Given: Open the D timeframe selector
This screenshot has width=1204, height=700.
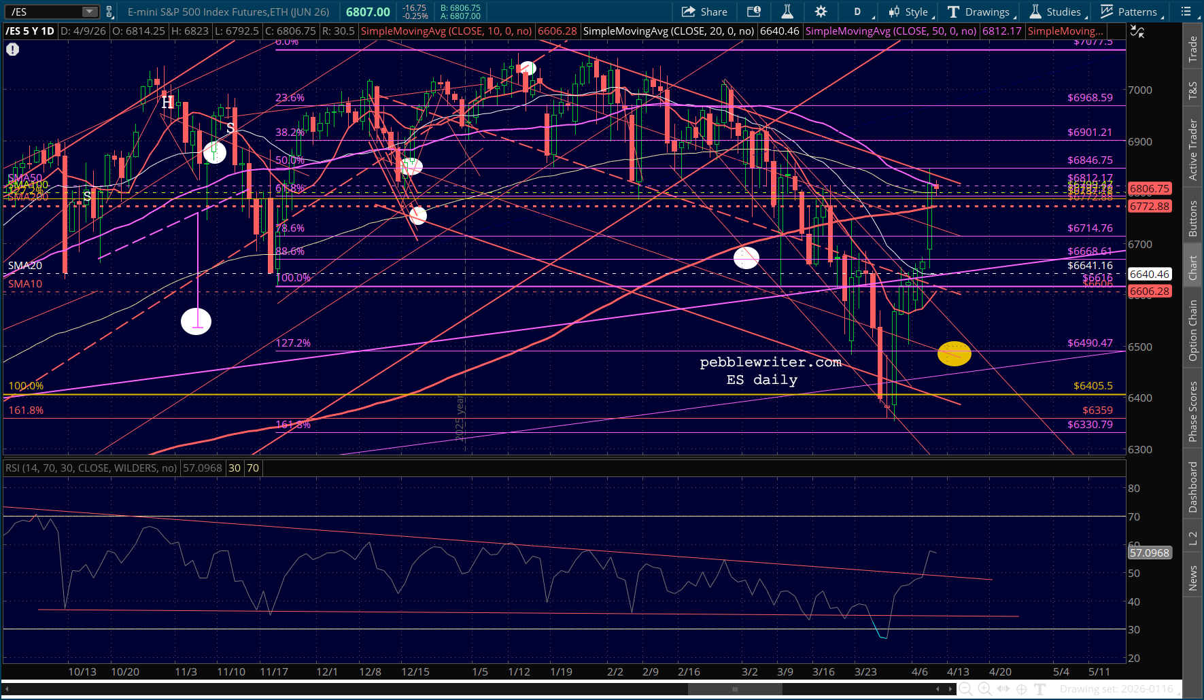Looking at the screenshot, I should [858, 12].
